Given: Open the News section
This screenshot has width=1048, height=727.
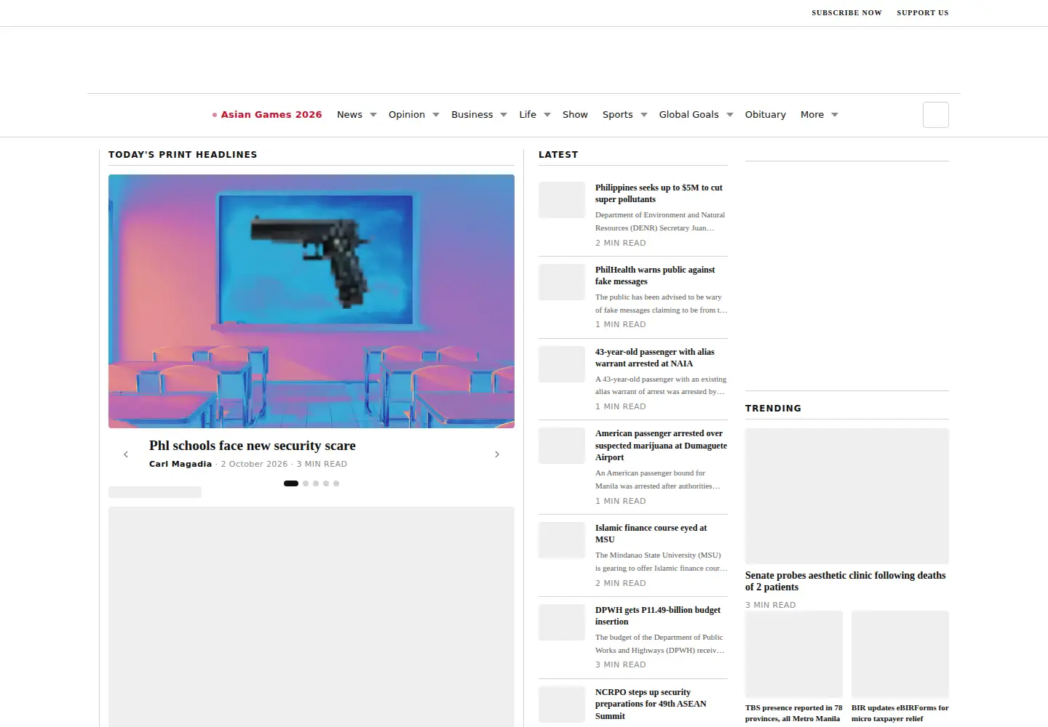Looking at the screenshot, I should click(x=349, y=115).
